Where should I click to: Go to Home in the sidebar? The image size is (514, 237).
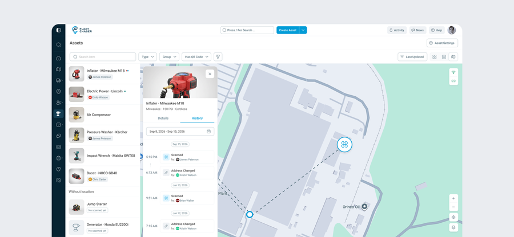coord(58,58)
